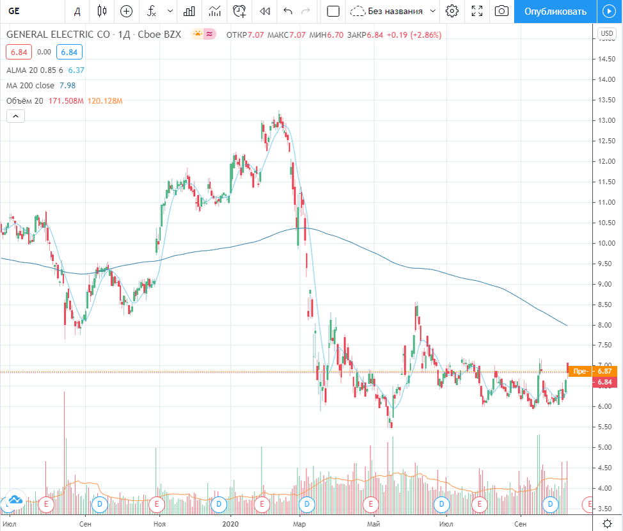
Task: Click the blue cloud icon at chart bottom left
Action: click(x=15, y=500)
